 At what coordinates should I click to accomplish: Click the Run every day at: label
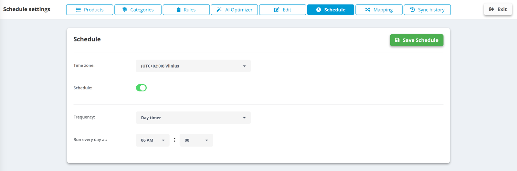tap(90, 140)
